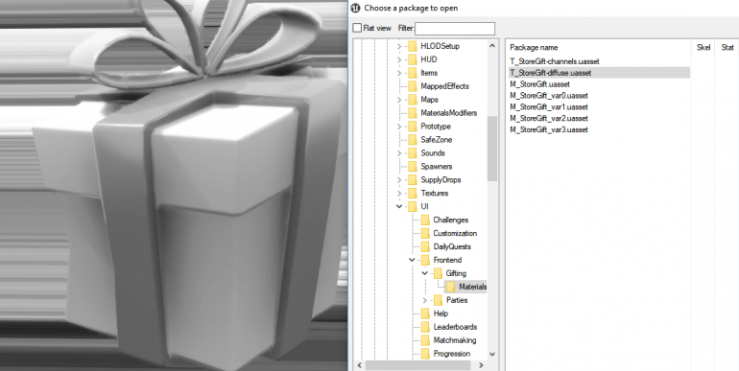The height and width of the screenshot is (371, 739).
Task: Click the Materials folder icon
Action: click(x=451, y=287)
